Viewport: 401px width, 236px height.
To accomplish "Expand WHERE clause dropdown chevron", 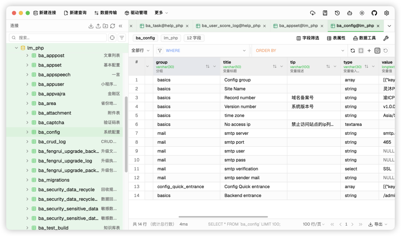I will click(x=244, y=50).
